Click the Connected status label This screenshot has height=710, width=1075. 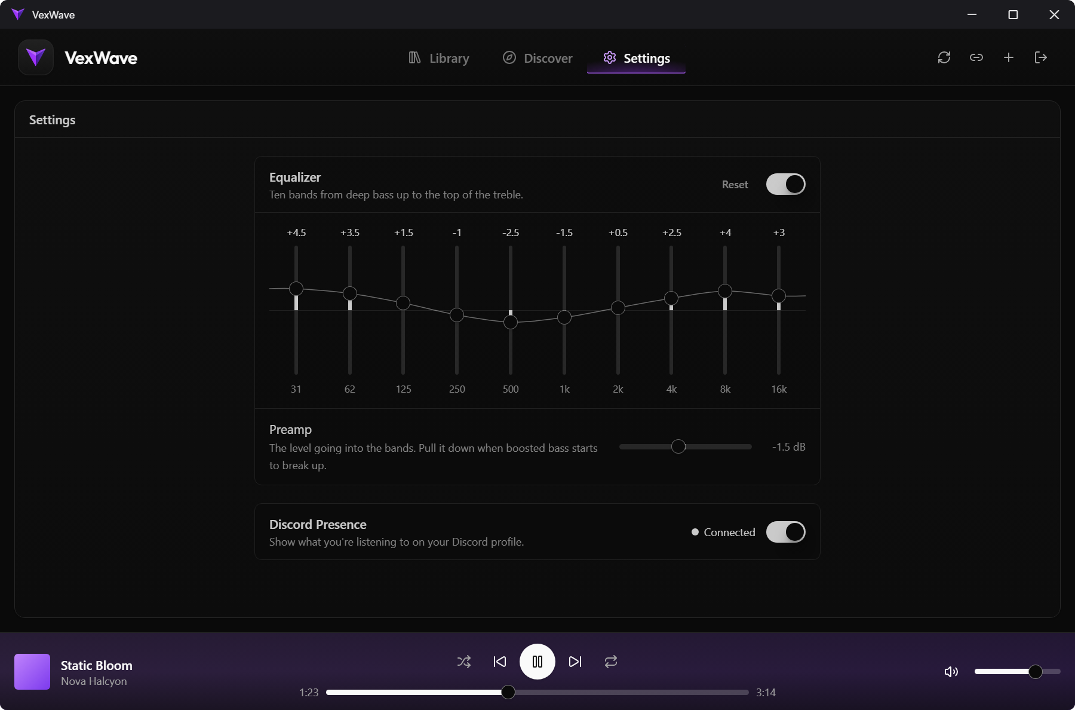coord(729,532)
